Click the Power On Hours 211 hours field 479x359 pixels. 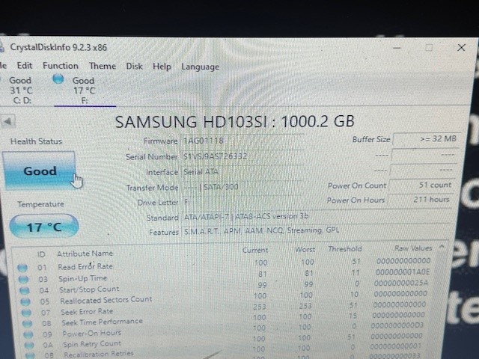(x=420, y=200)
